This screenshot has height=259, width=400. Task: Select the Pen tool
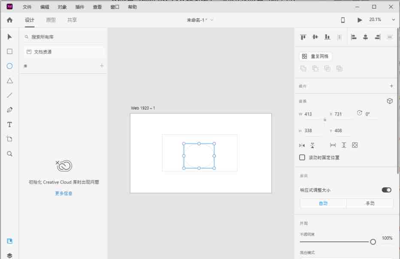click(9, 110)
